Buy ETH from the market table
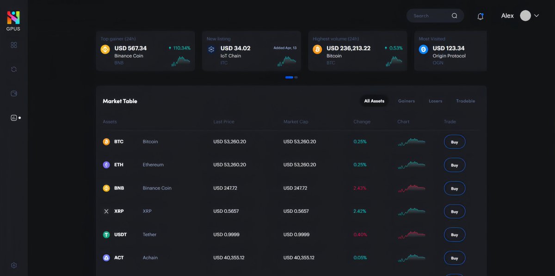Viewport: 555px width, 276px height. pyautogui.click(x=455, y=165)
